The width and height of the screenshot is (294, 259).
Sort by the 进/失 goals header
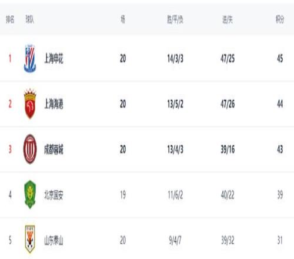pyautogui.click(x=228, y=19)
